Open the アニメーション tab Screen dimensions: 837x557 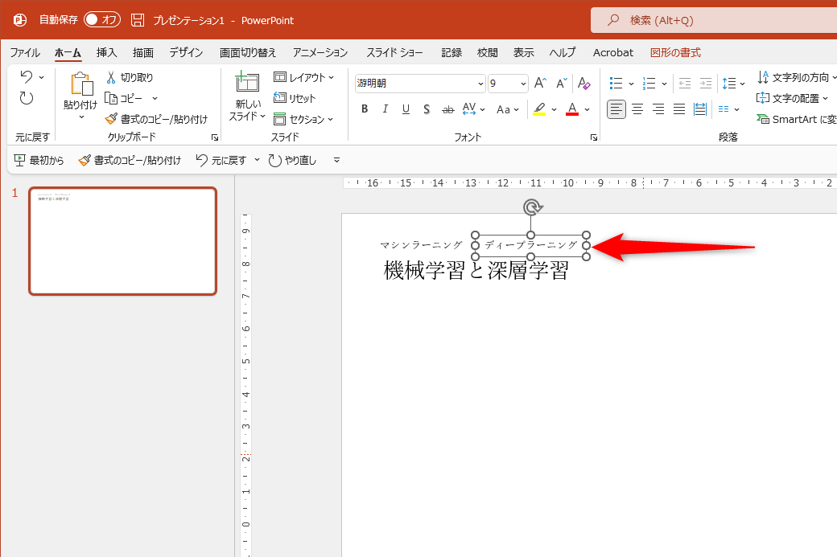click(320, 53)
